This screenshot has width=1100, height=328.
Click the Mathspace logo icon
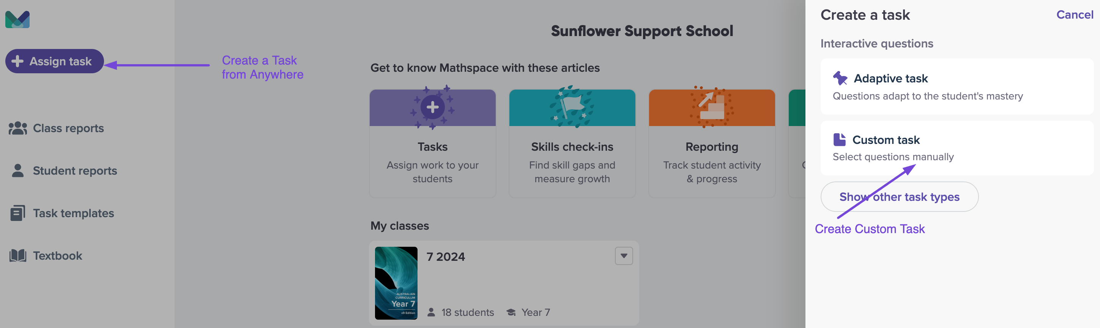[x=17, y=19]
